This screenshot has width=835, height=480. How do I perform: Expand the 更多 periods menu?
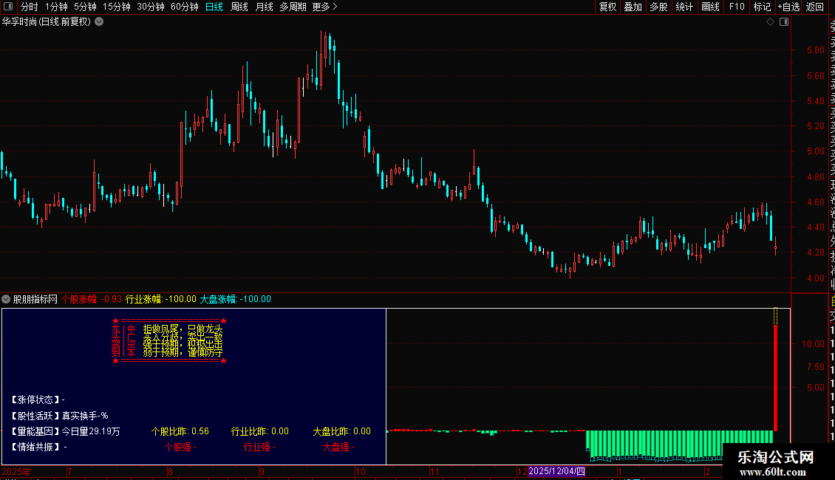[x=324, y=7]
